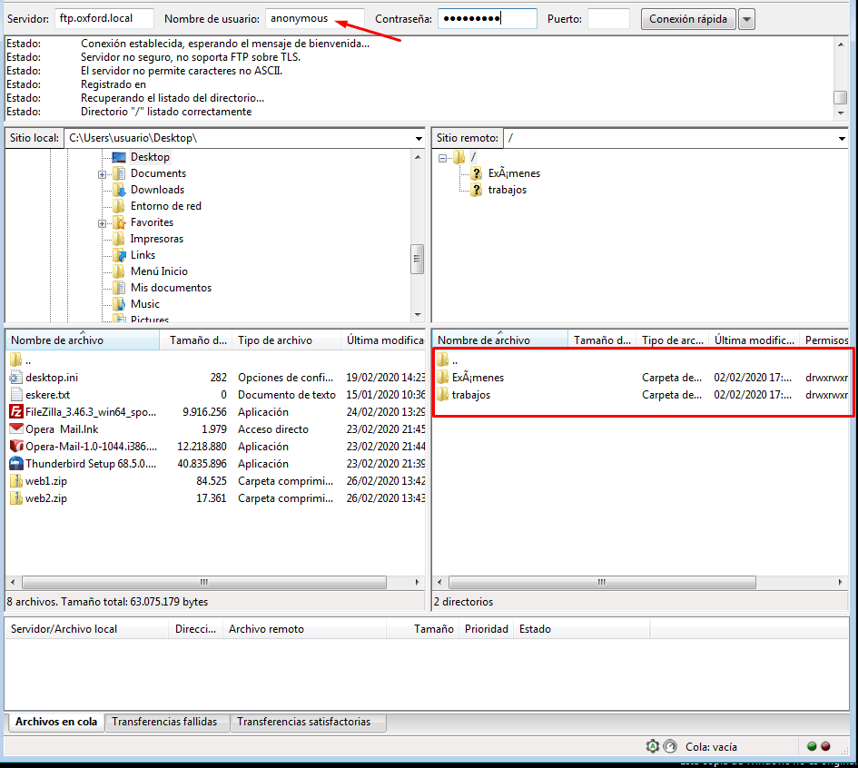This screenshot has height=768, width=858.
Task: Select the remote trabajos folder icon in file list
Action: coord(442,395)
